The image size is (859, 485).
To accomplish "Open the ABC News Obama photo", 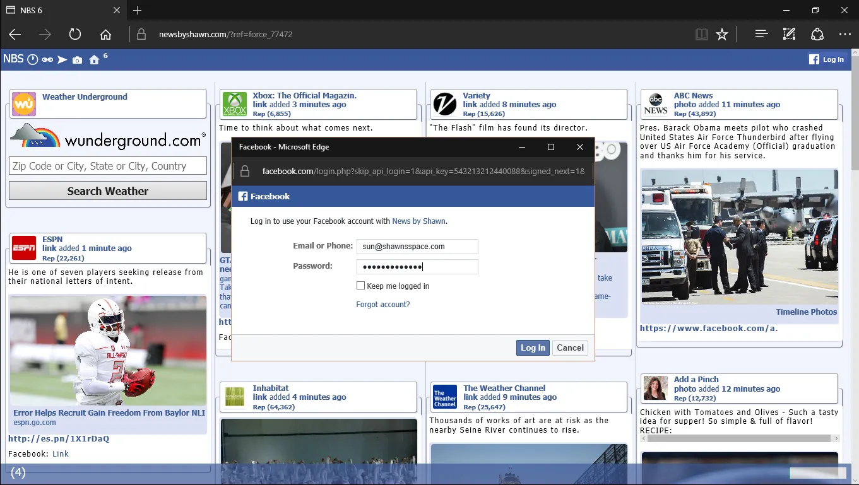I will pos(740,237).
